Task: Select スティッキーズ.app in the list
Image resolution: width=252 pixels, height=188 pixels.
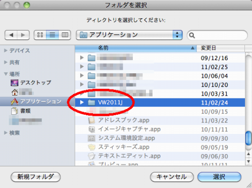Action: [124, 147]
